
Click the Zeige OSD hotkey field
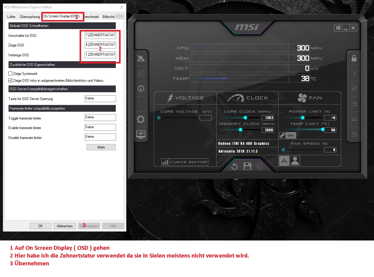100,45
